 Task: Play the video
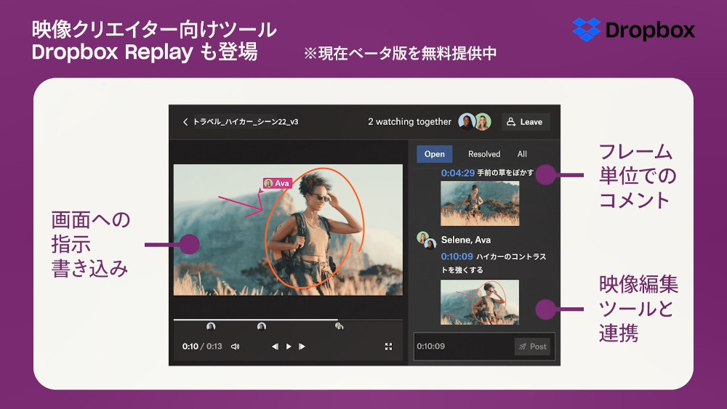point(289,347)
